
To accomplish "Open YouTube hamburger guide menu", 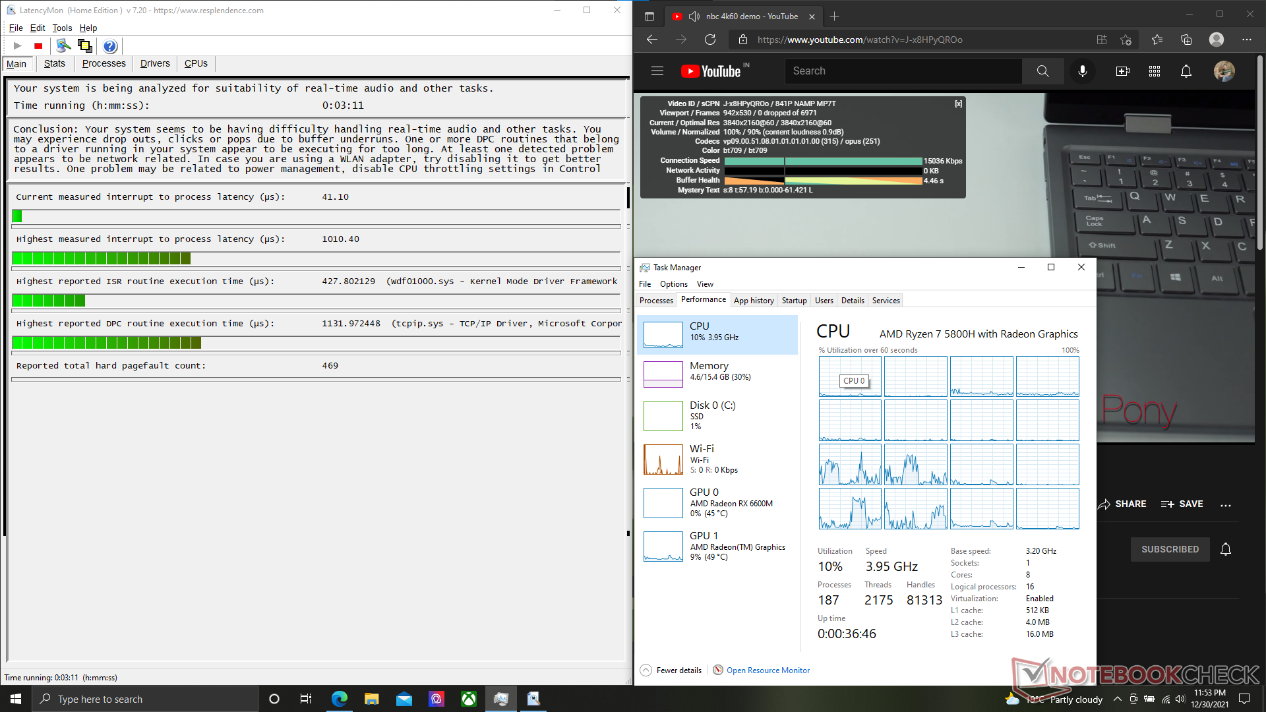I will point(657,71).
